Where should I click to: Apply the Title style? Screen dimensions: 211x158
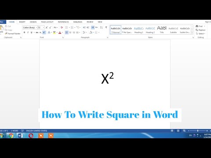click(x=162, y=30)
